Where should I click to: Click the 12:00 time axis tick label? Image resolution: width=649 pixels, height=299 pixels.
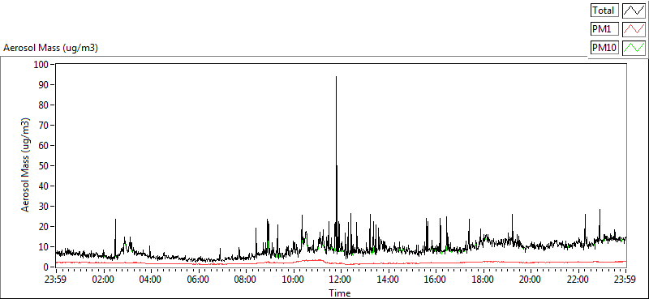[341, 279]
